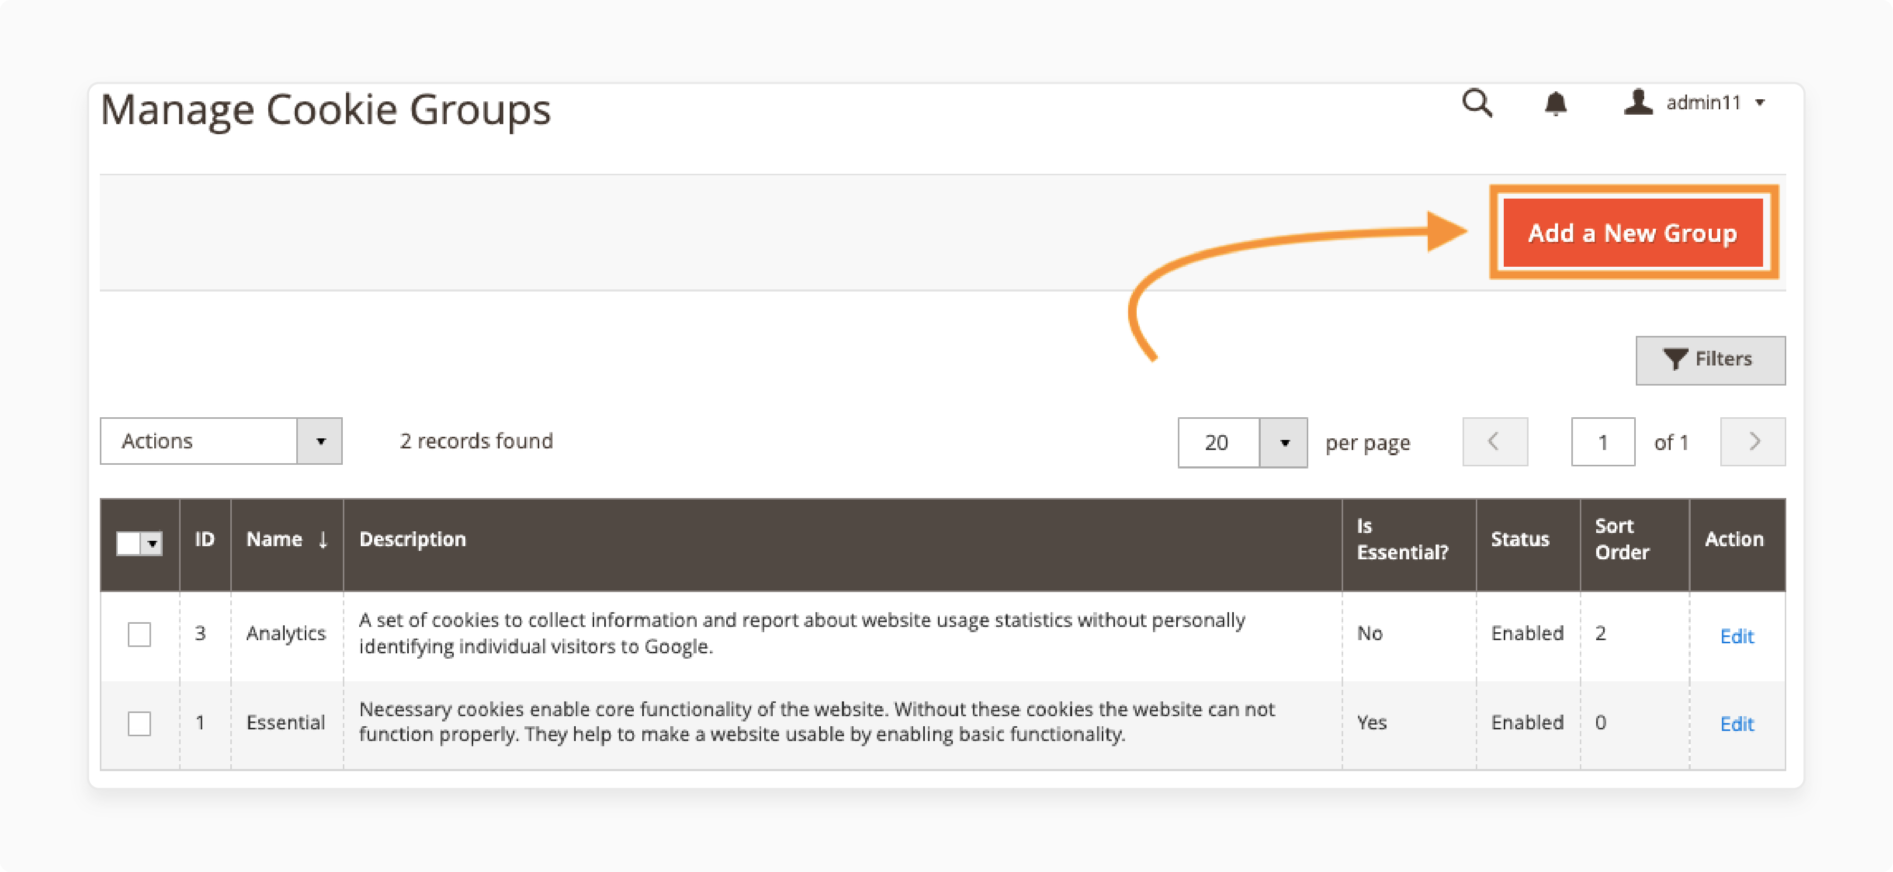Screen dimensions: 1893x872
Task: Expand the admin11 account dropdown arrow
Action: 1760,103
